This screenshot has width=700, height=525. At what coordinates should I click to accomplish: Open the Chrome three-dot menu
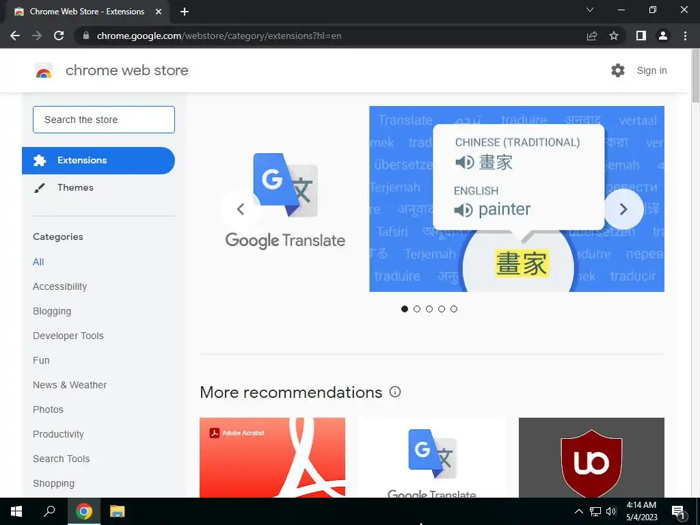(x=685, y=36)
